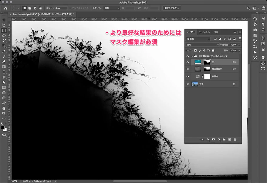Hide the 背景 layer with eye icon
This screenshot has width=267, height=183.
pyautogui.click(x=188, y=84)
